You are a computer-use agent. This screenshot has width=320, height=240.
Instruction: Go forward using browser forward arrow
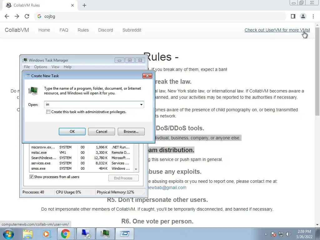(17, 16)
